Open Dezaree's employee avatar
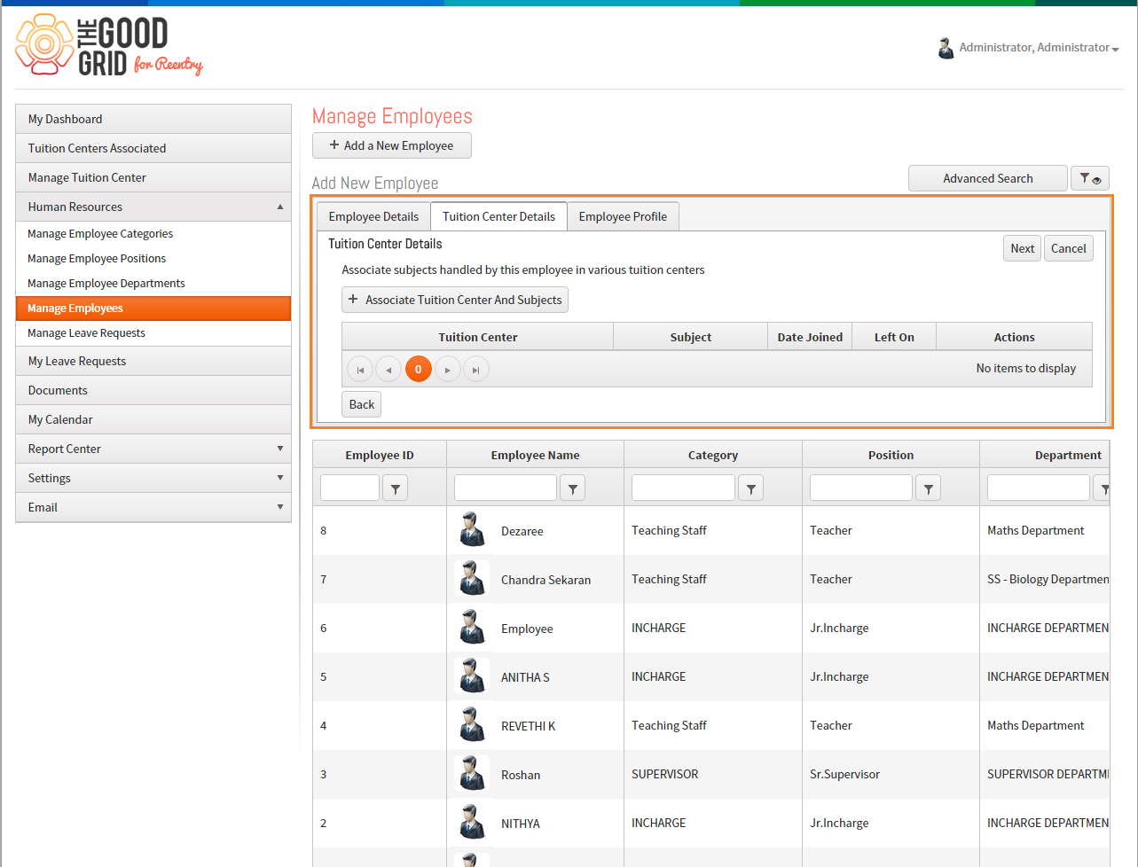 [x=472, y=530]
